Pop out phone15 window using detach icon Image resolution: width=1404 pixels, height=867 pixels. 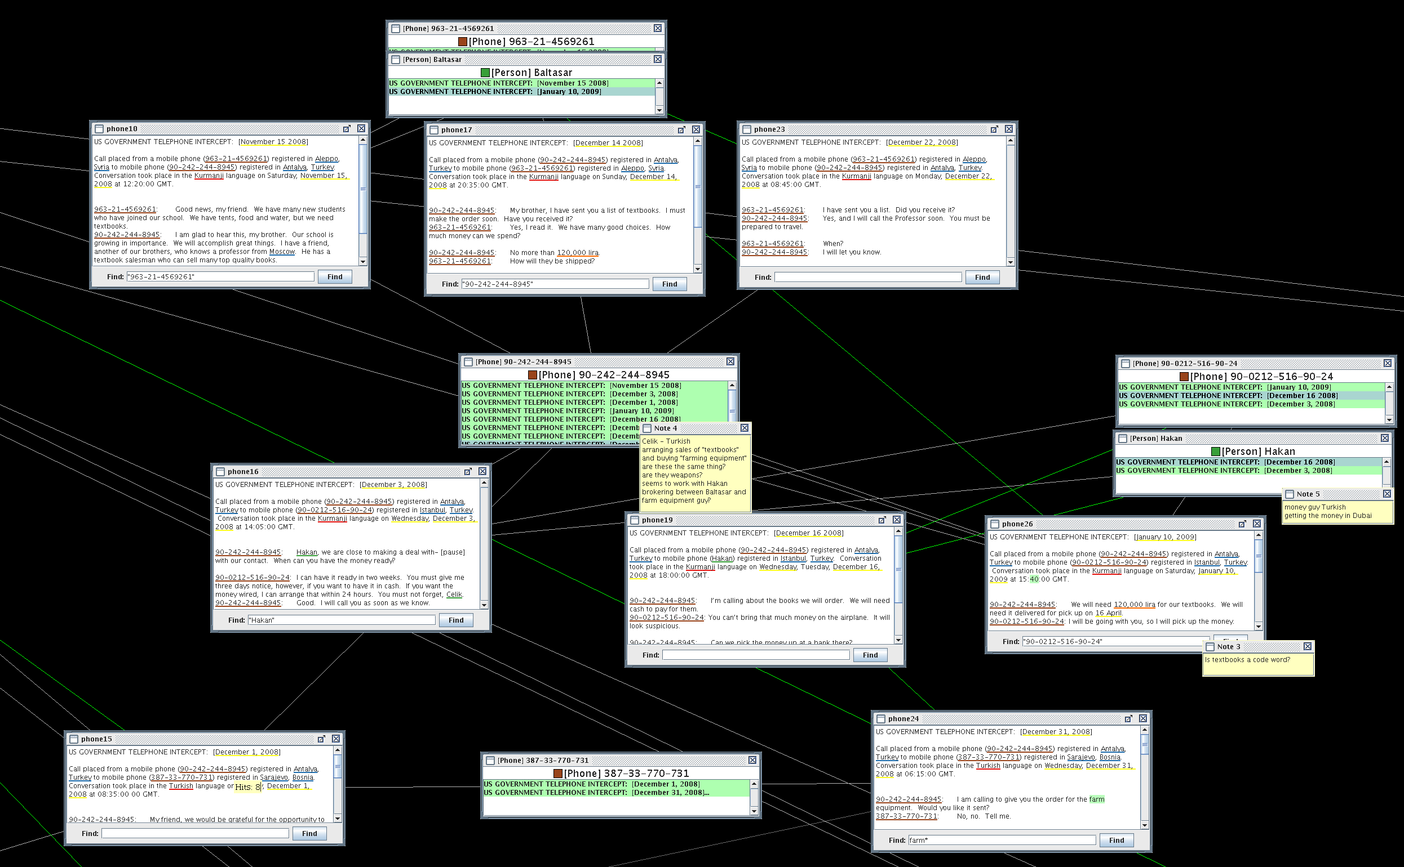[x=321, y=740]
